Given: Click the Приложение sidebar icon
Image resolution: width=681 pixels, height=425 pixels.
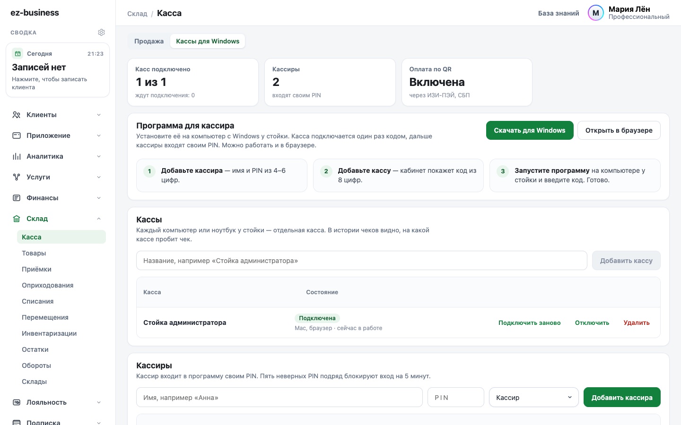Looking at the screenshot, I should [17, 136].
